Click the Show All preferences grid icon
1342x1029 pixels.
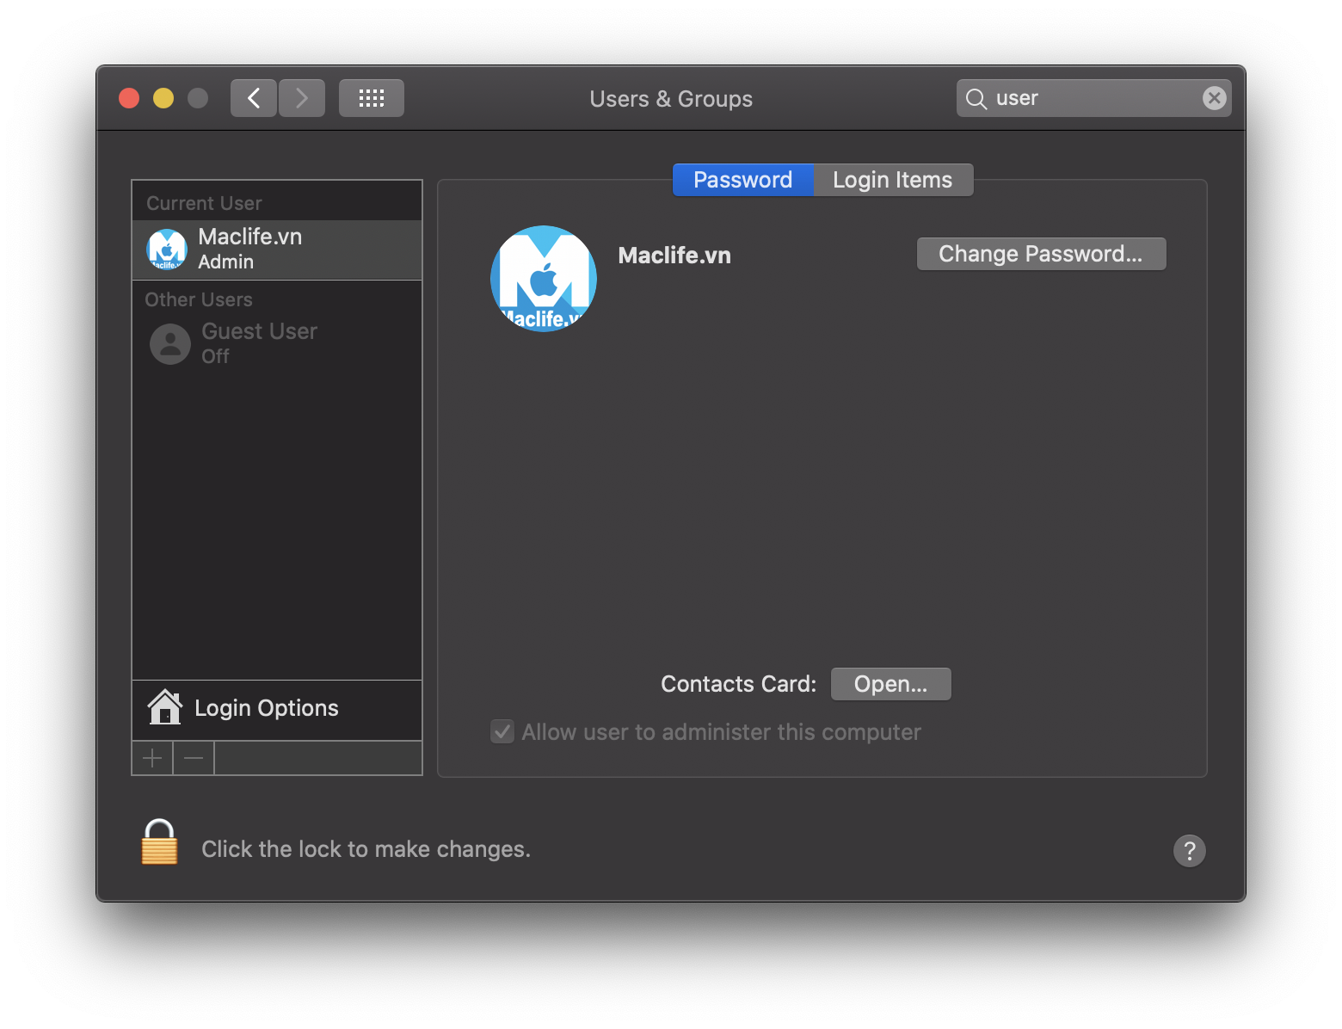click(371, 97)
